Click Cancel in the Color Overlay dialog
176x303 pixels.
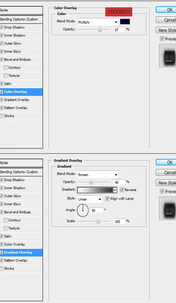pyautogui.click(x=166, y=20)
